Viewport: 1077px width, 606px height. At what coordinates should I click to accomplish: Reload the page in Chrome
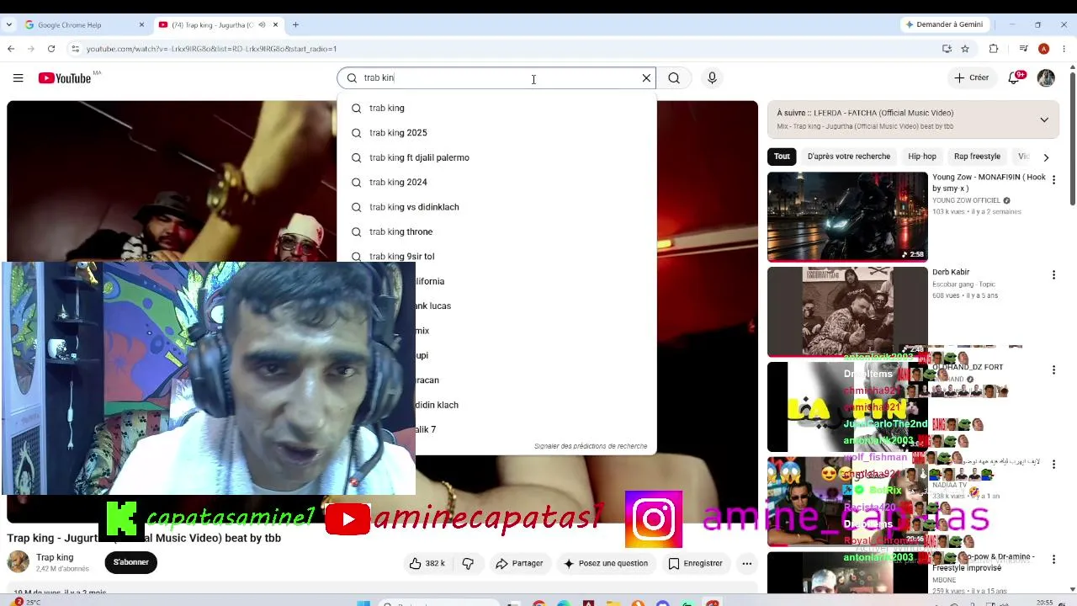51,49
